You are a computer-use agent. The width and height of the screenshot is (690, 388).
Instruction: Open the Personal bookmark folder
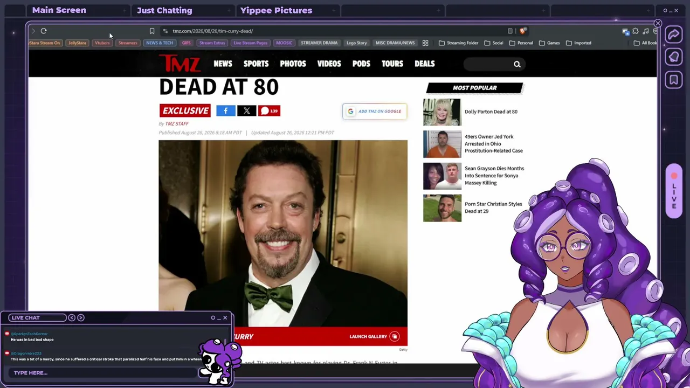[521, 43]
